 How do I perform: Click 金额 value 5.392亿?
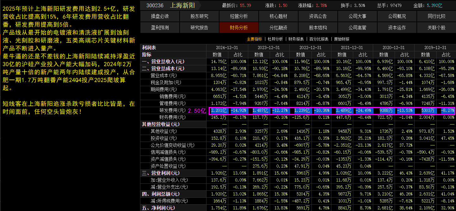pyautogui.click(x=434, y=5)
